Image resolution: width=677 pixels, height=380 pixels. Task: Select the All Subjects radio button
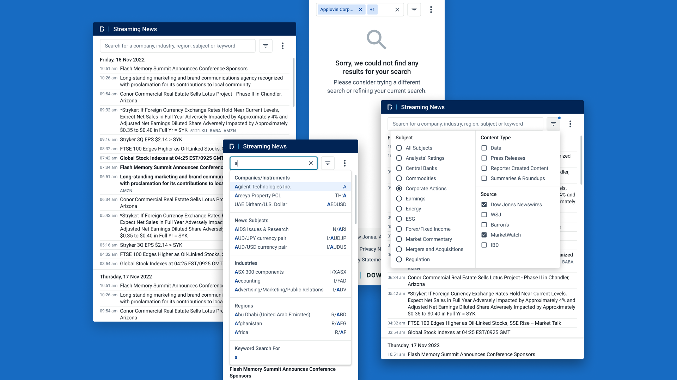[x=399, y=148]
